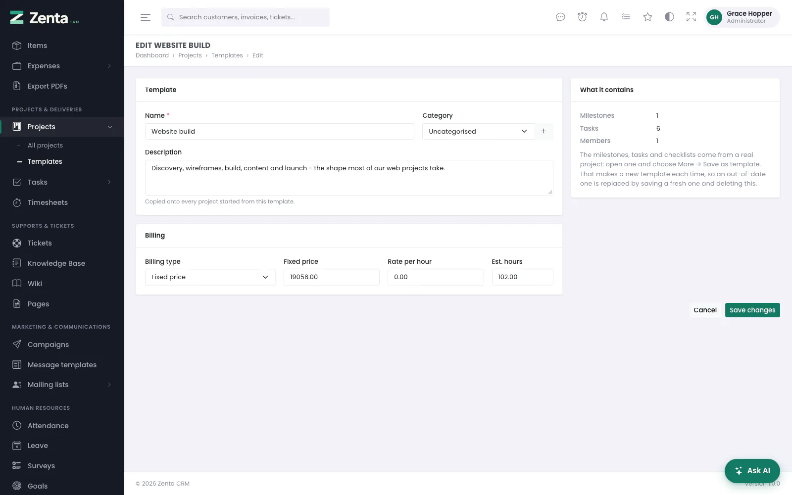Open Attendance in the sidebar
Viewport: 792px width, 495px height.
[62, 426]
